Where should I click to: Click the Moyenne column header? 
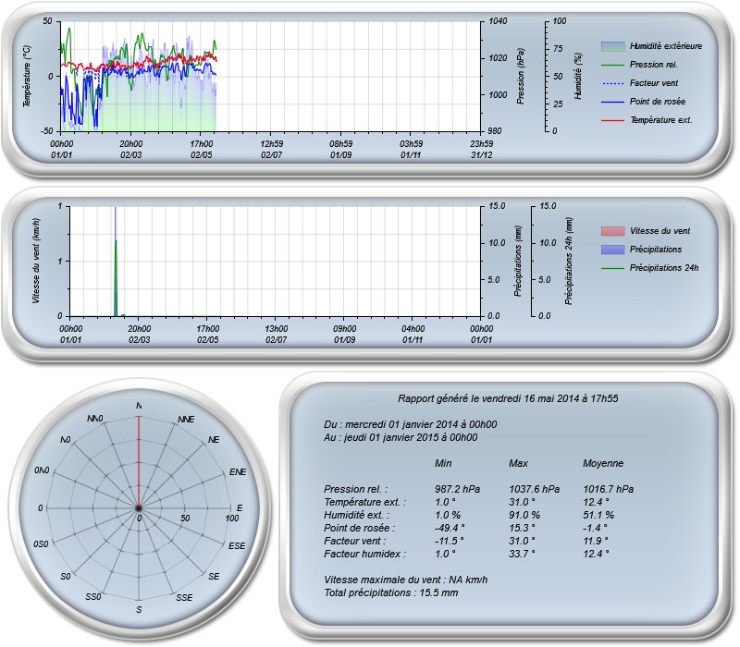pyautogui.click(x=603, y=464)
